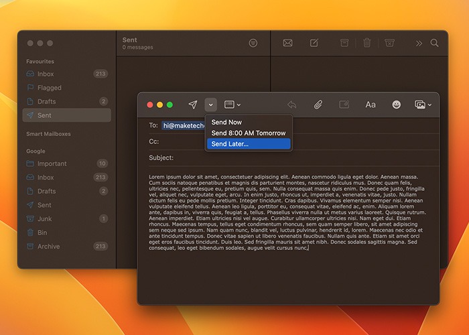Click the Get Mail envelope icon in main window
This screenshot has height=335, width=469.
click(287, 43)
